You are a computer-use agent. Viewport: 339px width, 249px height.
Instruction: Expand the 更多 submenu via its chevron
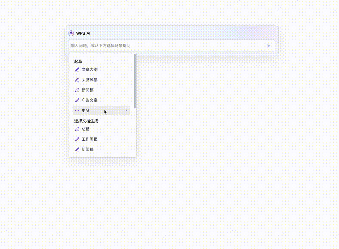(x=126, y=110)
